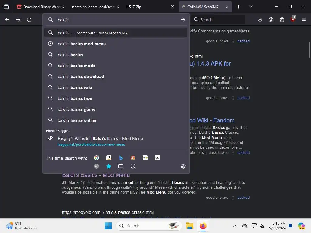Open modyolo.com baldis-basics-classic result URL

click(108, 212)
